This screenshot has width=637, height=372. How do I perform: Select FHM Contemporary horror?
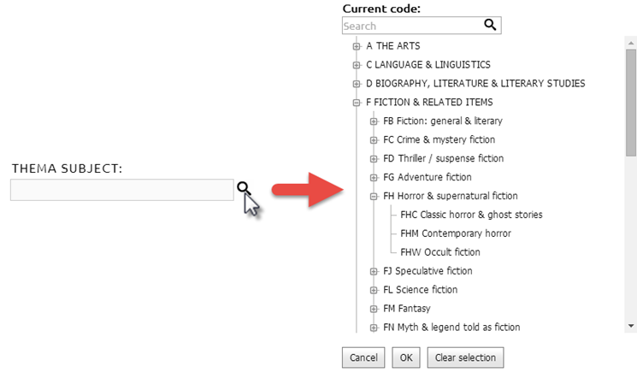point(456,233)
